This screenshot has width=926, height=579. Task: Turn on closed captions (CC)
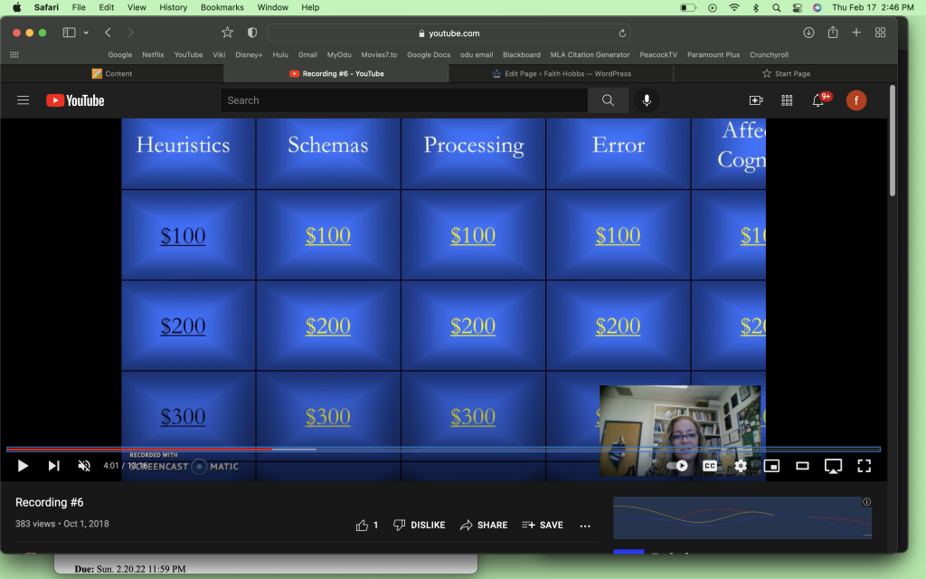pyautogui.click(x=709, y=466)
